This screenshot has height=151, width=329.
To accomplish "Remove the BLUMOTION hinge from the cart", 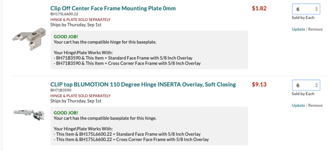I will [315, 105].
